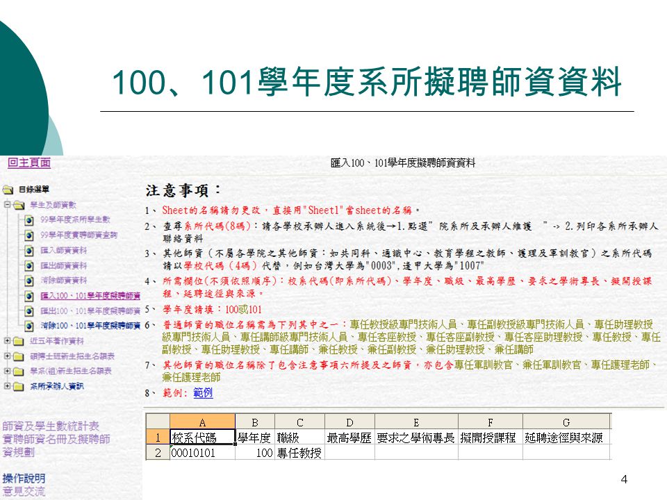Click the 目錄選單 folder icon
667x500 pixels.
click(x=8, y=190)
